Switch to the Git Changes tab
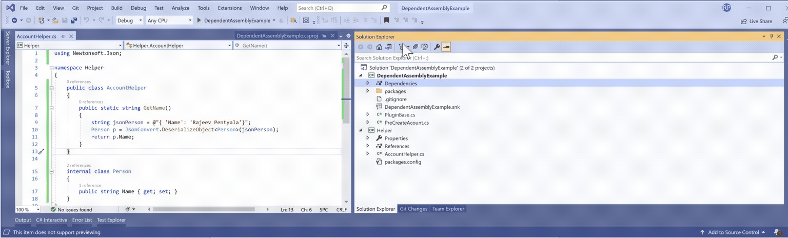Screen dimensions: 788x238 pos(413,209)
